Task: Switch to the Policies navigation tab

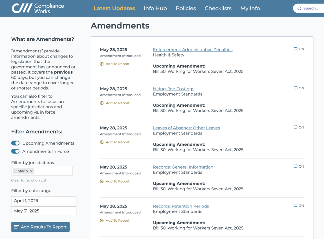Action: [186, 8]
